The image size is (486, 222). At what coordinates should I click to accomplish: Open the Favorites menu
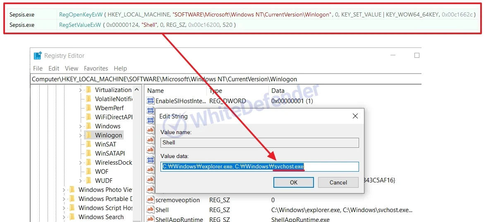click(x=96, y=68)
